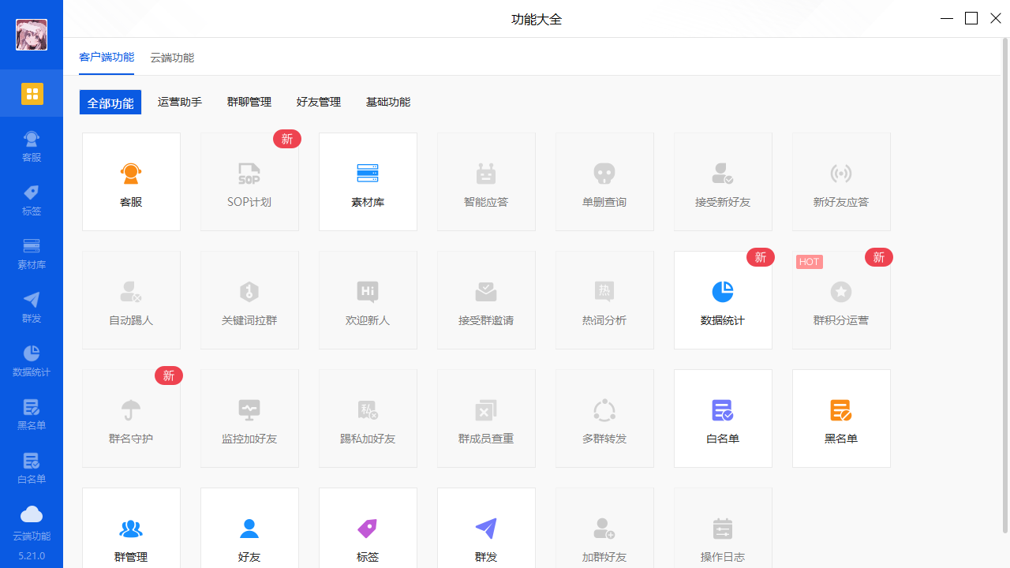This screenshot has height=568, width=1010.
Task: Open the 监控加好友 card
Action: [x=249, y=418]
